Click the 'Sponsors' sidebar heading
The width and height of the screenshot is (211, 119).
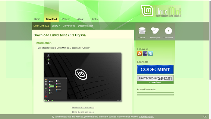coord(143,62)
